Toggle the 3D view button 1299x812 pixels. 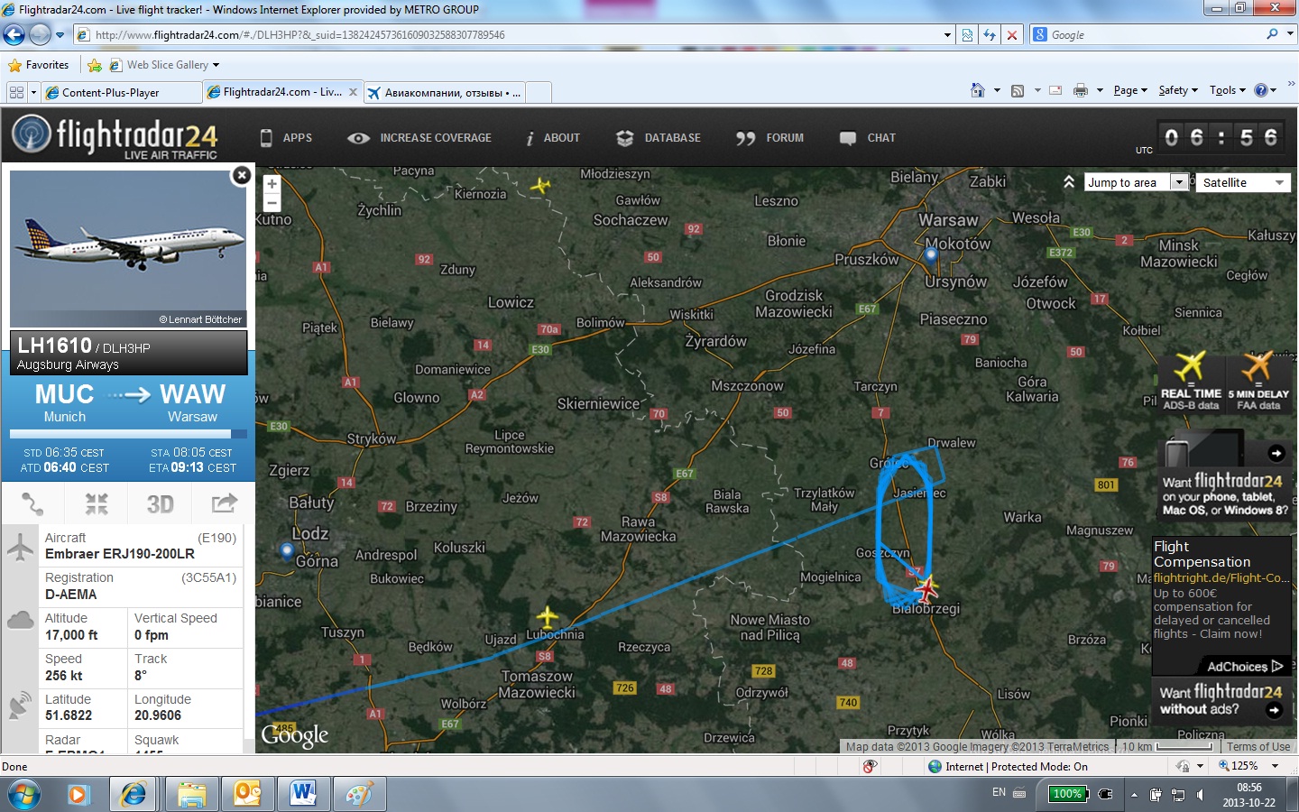click(x=160, y=503)
